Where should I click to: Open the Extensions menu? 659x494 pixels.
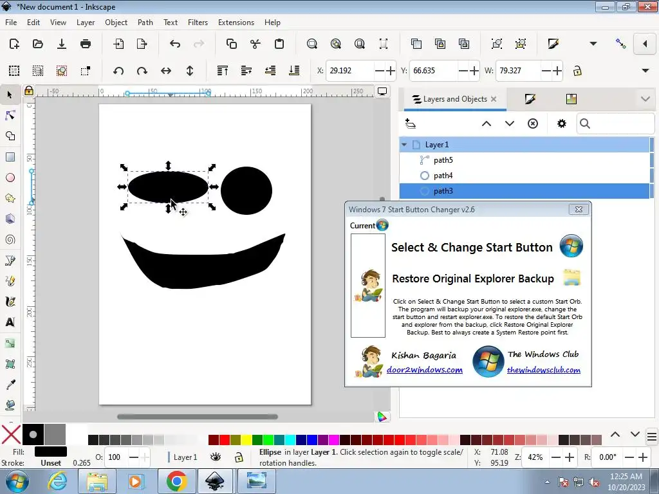coord(236,22)
